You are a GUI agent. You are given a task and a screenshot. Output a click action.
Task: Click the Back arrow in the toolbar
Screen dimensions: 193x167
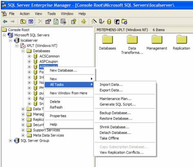click(x=5, y=22)
